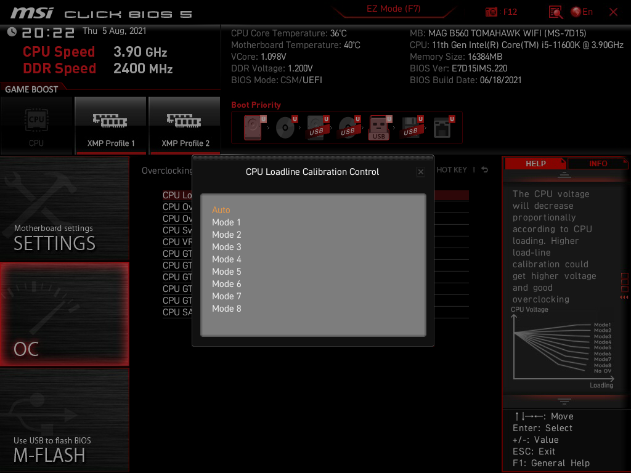Open the M-FLASH BIOS flash panel
The image size is (631, 473).
point(64,420)
